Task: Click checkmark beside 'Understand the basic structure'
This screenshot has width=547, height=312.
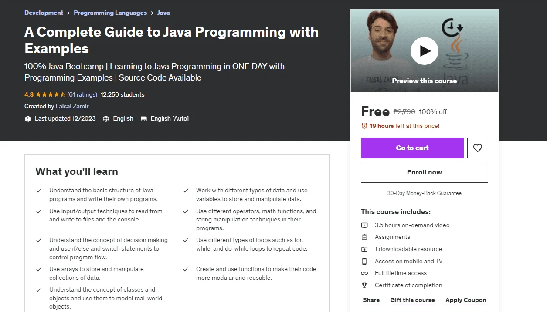Action: (39, 191)
